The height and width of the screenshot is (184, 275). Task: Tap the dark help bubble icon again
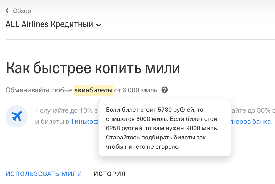[x=165, y=90]
